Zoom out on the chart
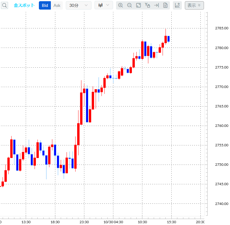 coord(130,5)
